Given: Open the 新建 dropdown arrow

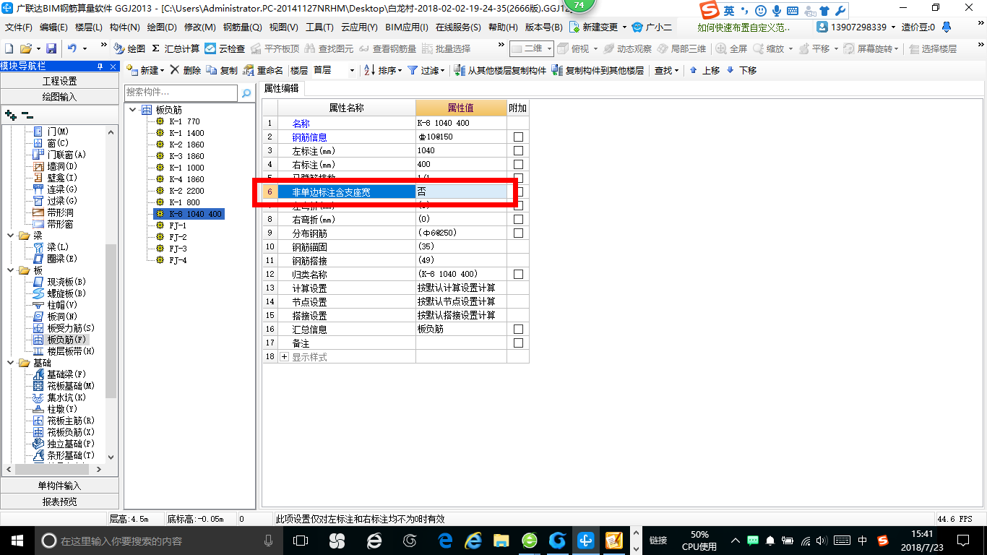Looking at the screenshot, I should [162, 71].
